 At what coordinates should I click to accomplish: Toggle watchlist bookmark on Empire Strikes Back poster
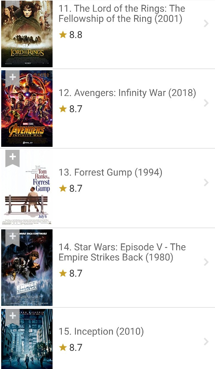[x=13, y=238]
